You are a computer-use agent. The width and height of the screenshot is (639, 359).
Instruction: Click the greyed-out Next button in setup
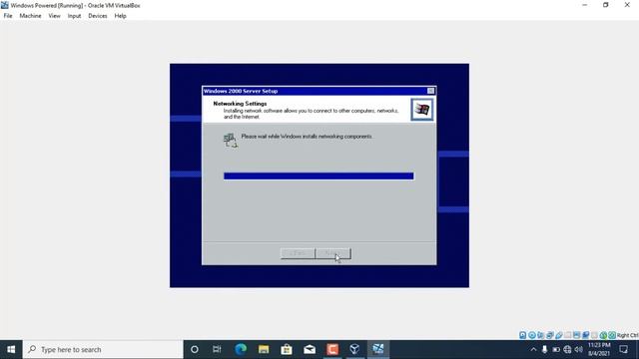coord(332,253)
